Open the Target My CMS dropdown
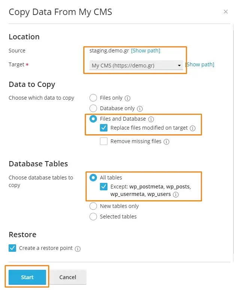Screen dimensions: 234x290 click(136, 65)
